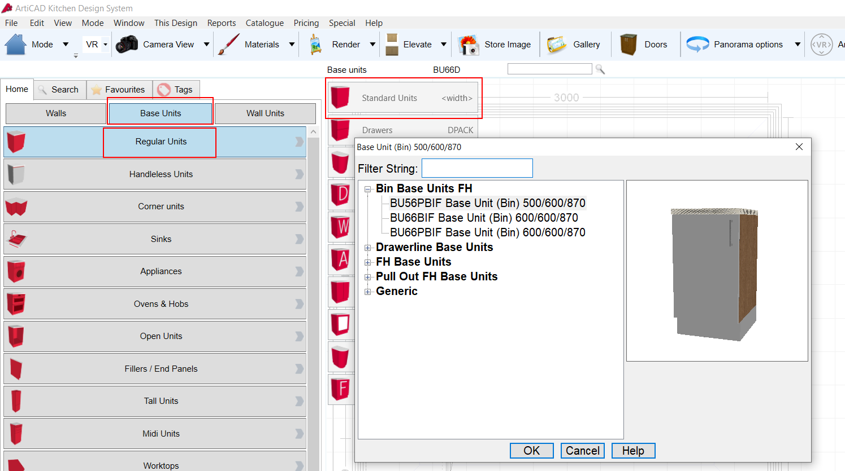Click the catalogue search box beside BU66D
This screenshot has height=471, width=845.
pos(550,69)
